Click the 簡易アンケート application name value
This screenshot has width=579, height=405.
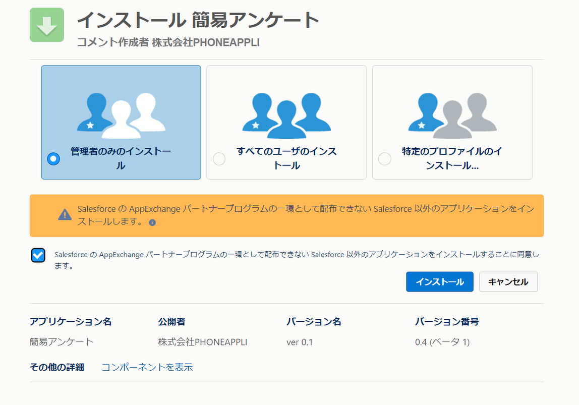click(62, 342)
